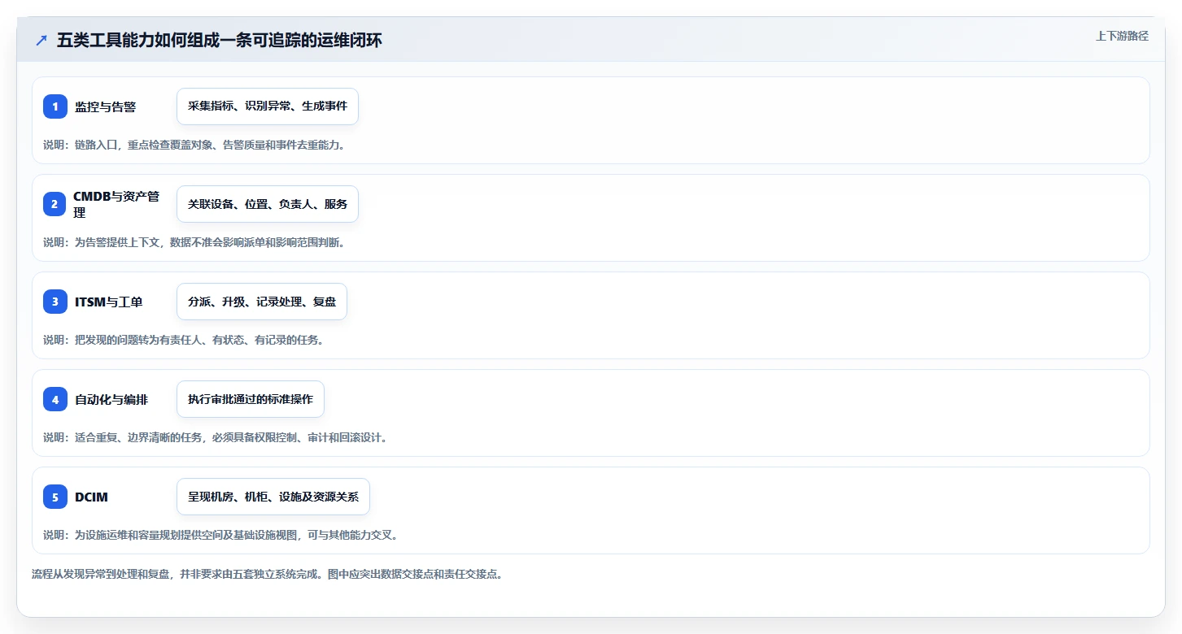The width and height of the screenshot is (1182, 634).
Task: Click the heading 五类工具能力如何组成一条可追踪的运维闭环
Action: coord(220,41)
